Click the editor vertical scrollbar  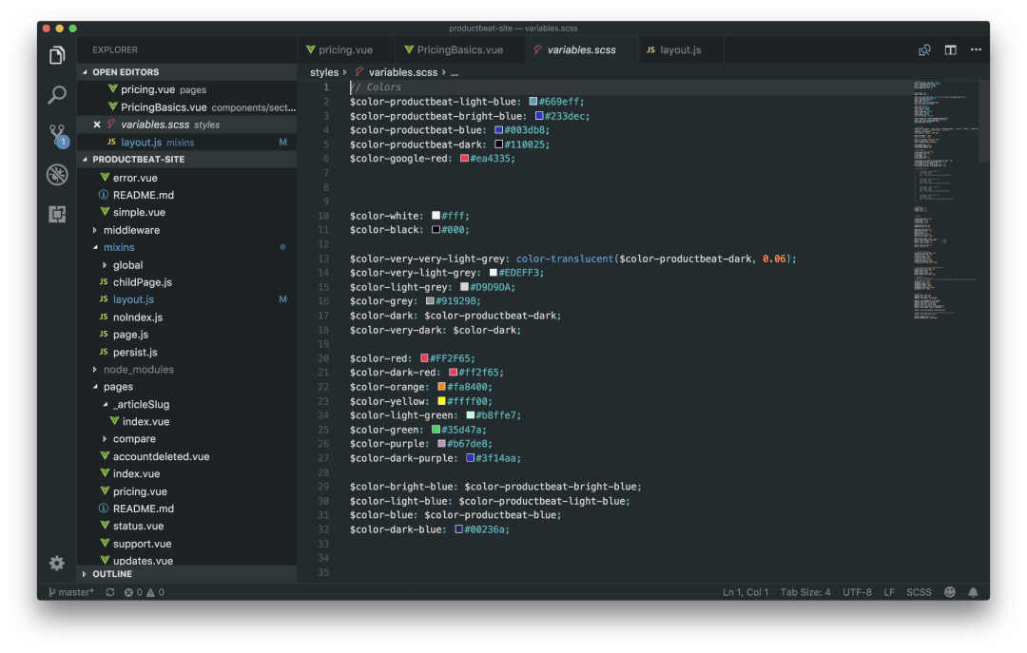click(x=984, y=121)
